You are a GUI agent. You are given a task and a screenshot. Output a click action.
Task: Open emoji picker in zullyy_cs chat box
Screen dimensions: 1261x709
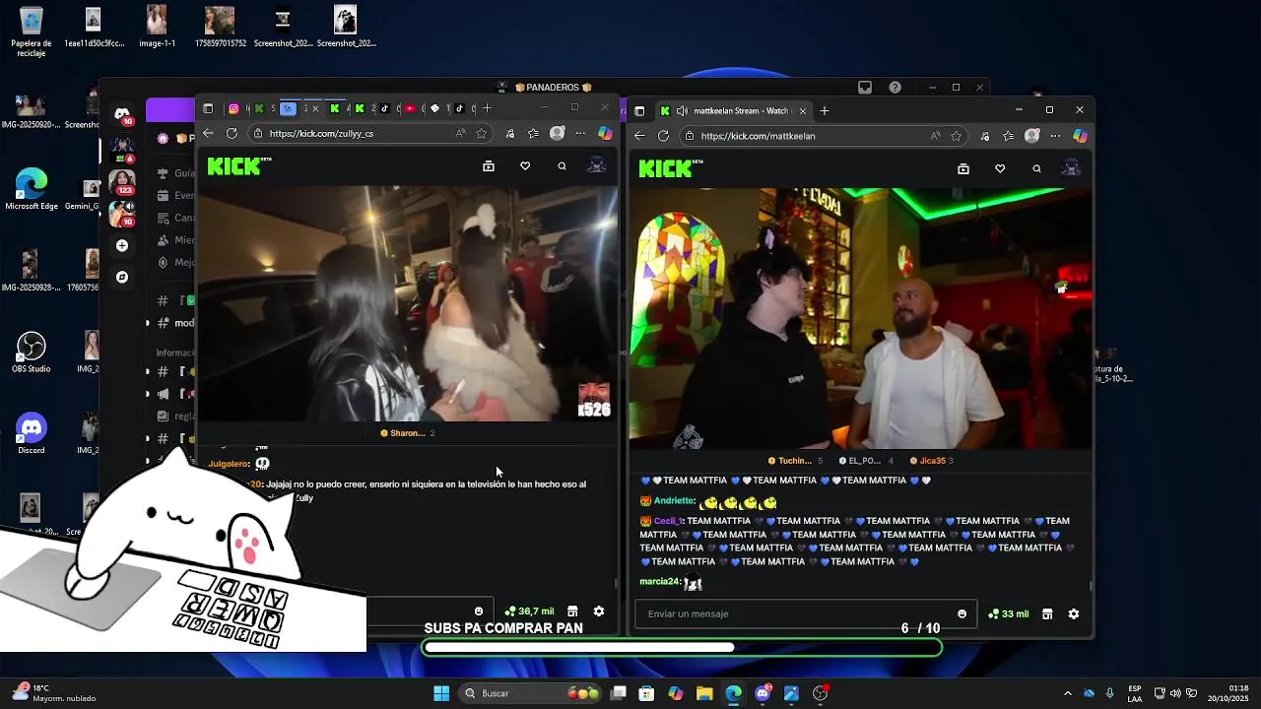tap(479, 612)
